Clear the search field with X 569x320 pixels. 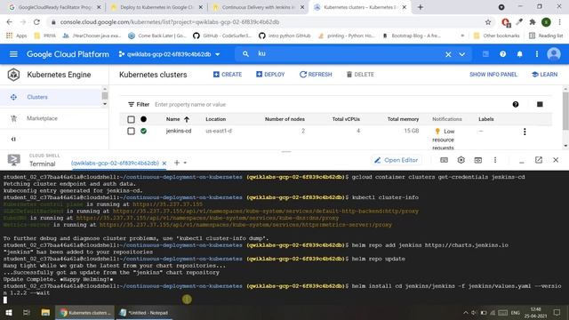point(448,54)
